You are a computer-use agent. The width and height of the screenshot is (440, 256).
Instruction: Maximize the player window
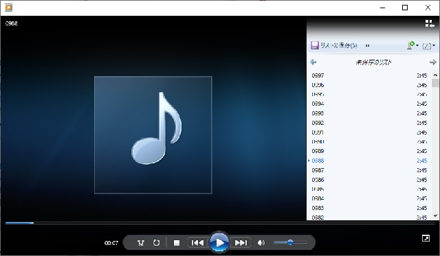[x=405, y=8]
